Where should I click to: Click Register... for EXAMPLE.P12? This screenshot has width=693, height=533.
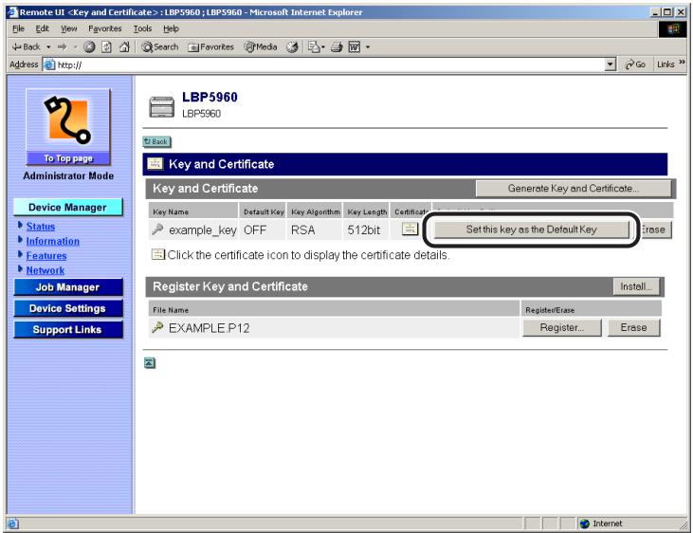(562, 328)
